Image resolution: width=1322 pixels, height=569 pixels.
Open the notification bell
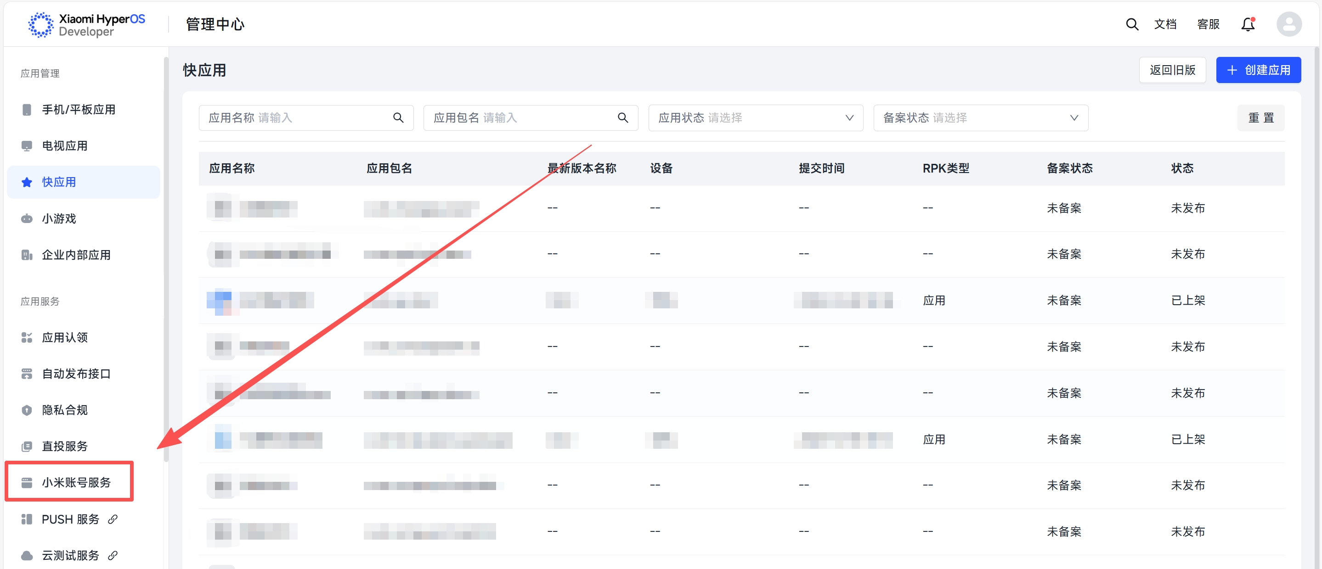[1248, 24]
